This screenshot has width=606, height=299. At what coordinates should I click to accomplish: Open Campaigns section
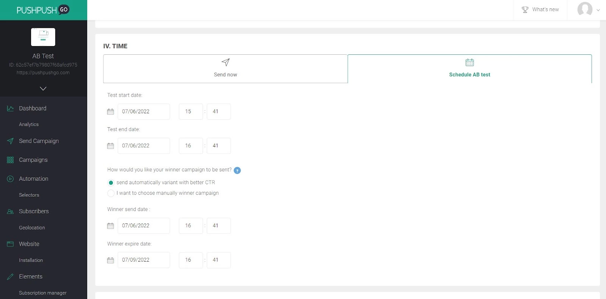pyautogui.click(x=33, y=160)
